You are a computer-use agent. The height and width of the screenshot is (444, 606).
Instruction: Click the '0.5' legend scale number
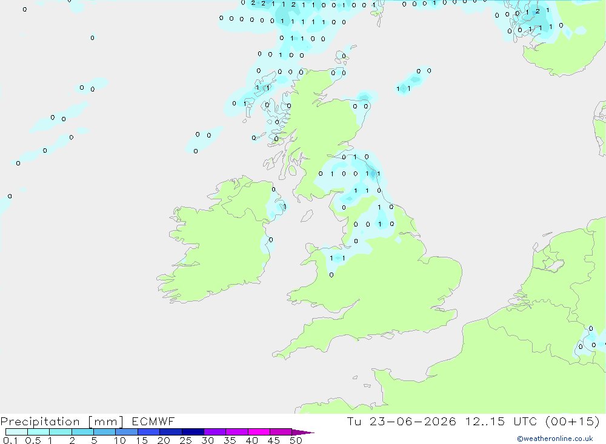33,440
